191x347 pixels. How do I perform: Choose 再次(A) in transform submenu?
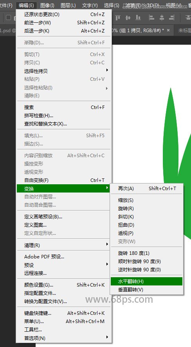147,189
